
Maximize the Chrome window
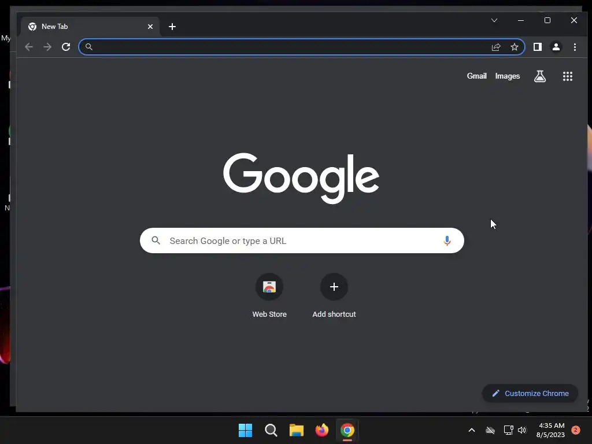547,20
